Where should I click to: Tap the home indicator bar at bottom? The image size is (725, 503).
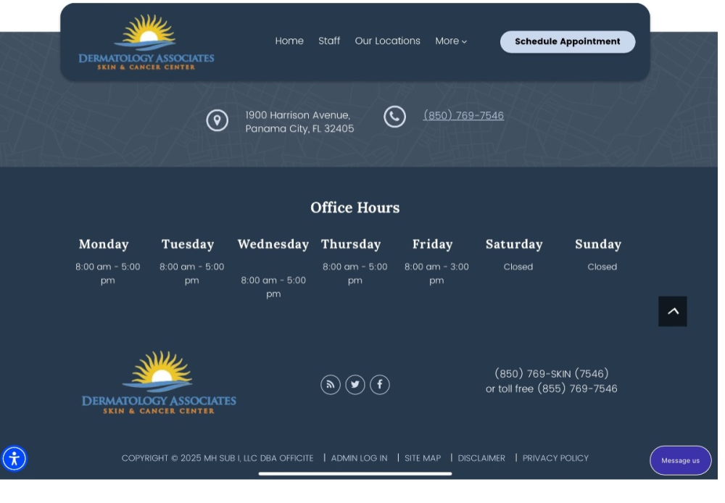pos(355,473)
